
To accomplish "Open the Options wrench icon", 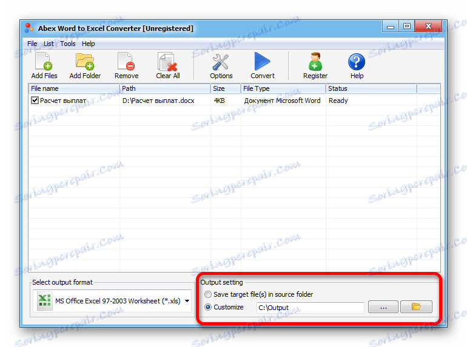I will point(221,62).
